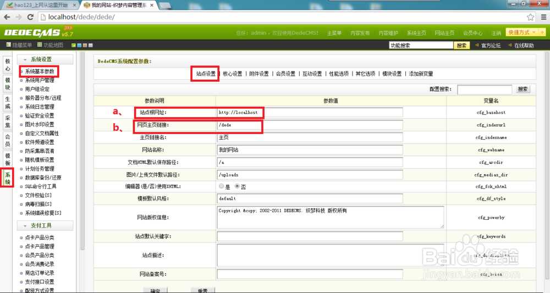The height and width of the screenshot is (293, 550).
Task: Click 网站主页 in the top navigation
Action: [x=444, y=33]
